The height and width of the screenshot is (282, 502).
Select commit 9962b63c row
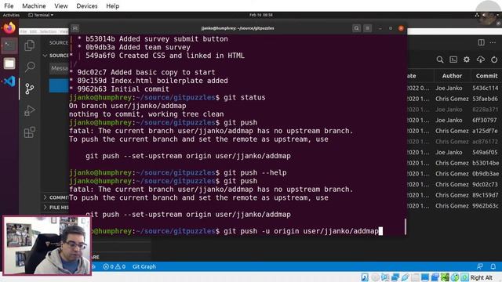[x=454, y=205]
